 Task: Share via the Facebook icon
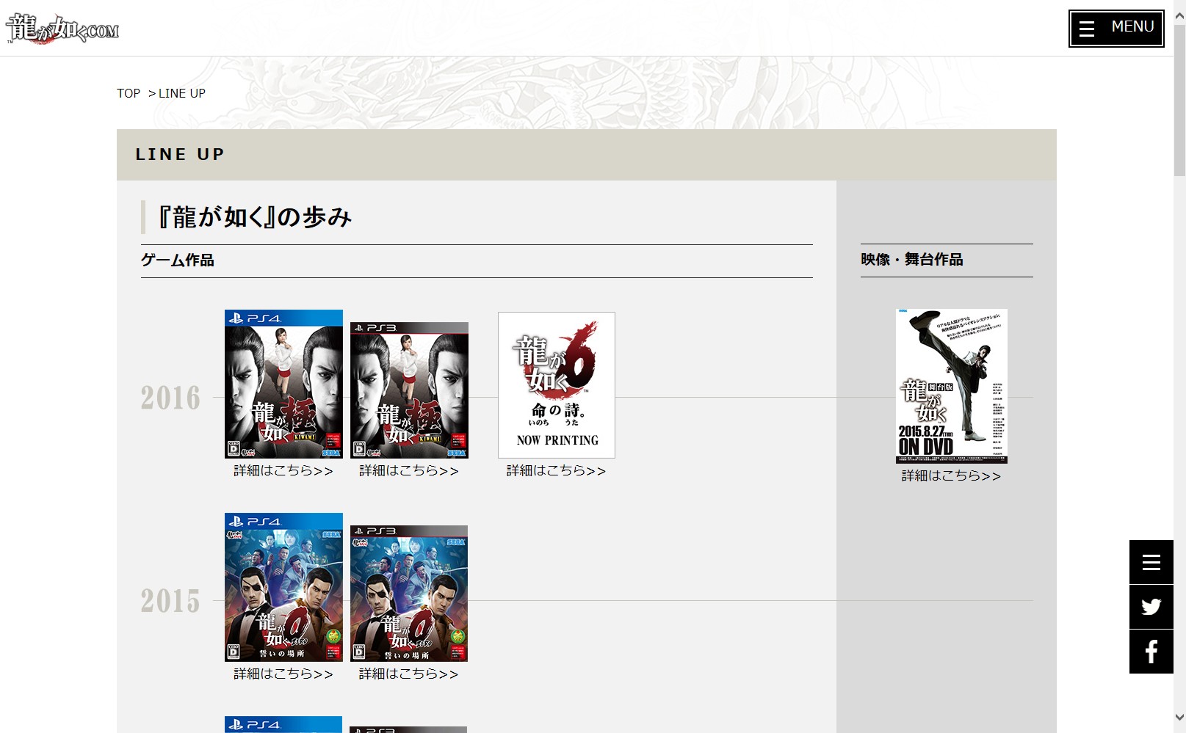[x=1151, y=652]
